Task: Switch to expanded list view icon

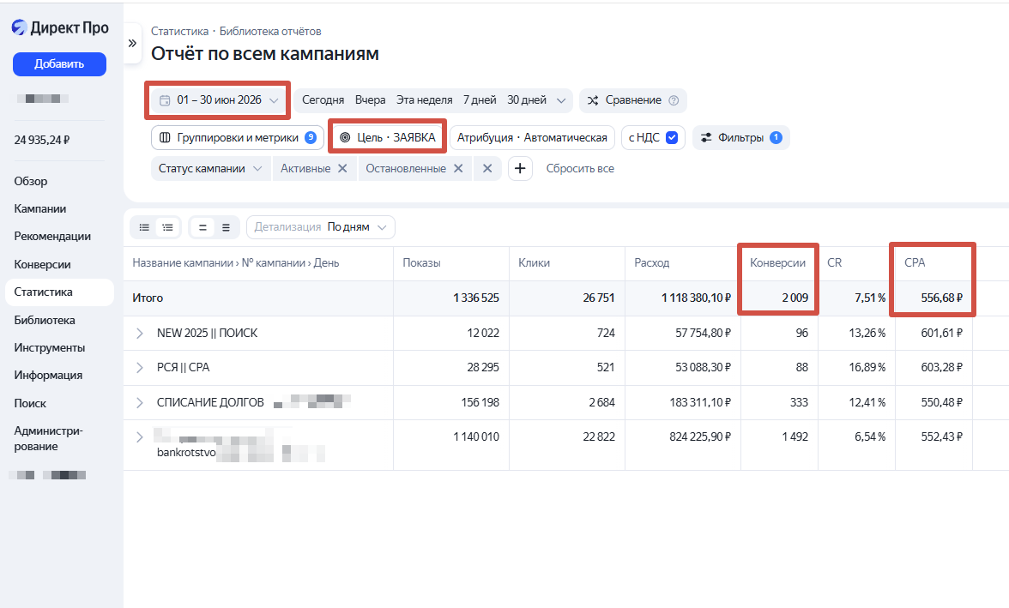Action: click(167, 227)
